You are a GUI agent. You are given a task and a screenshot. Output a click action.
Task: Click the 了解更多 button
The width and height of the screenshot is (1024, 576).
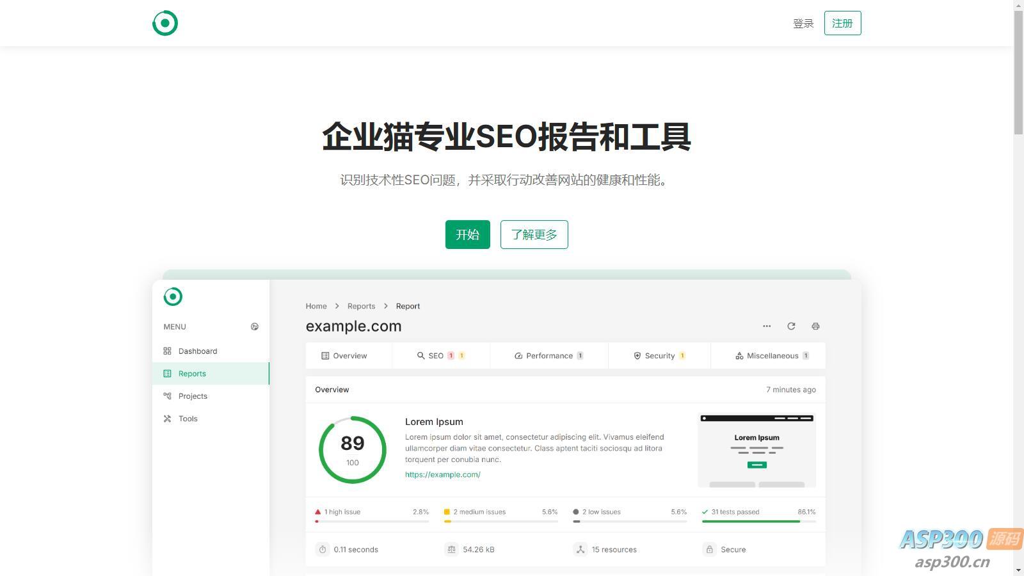coord(534,235)
